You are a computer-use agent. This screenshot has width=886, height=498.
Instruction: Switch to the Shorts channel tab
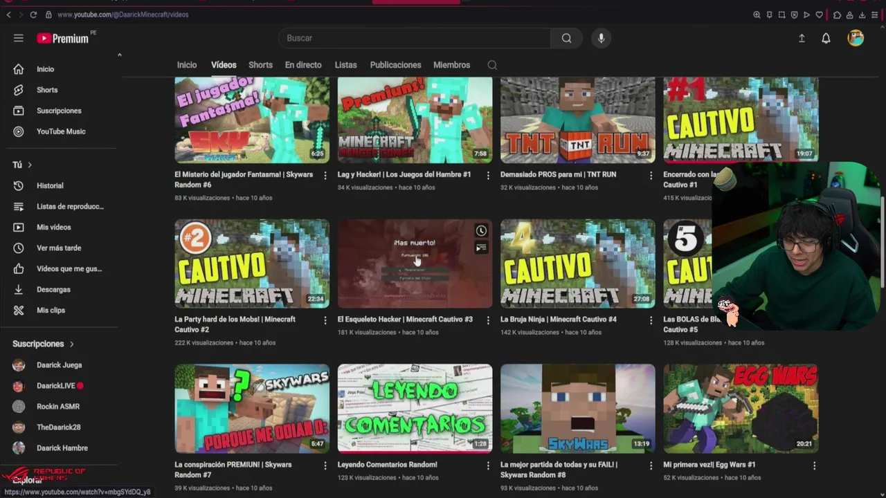click(260, 65)
